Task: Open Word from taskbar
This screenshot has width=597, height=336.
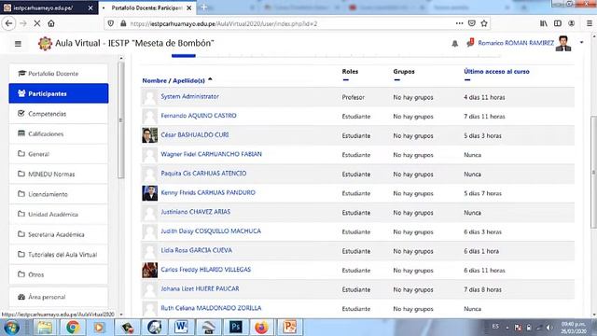Action: click(x=182, y=328)
